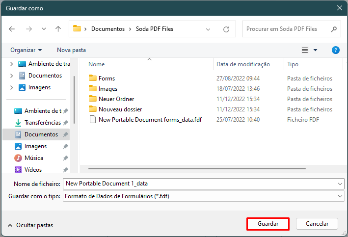Open Música in quick access

tap(29, 158)
